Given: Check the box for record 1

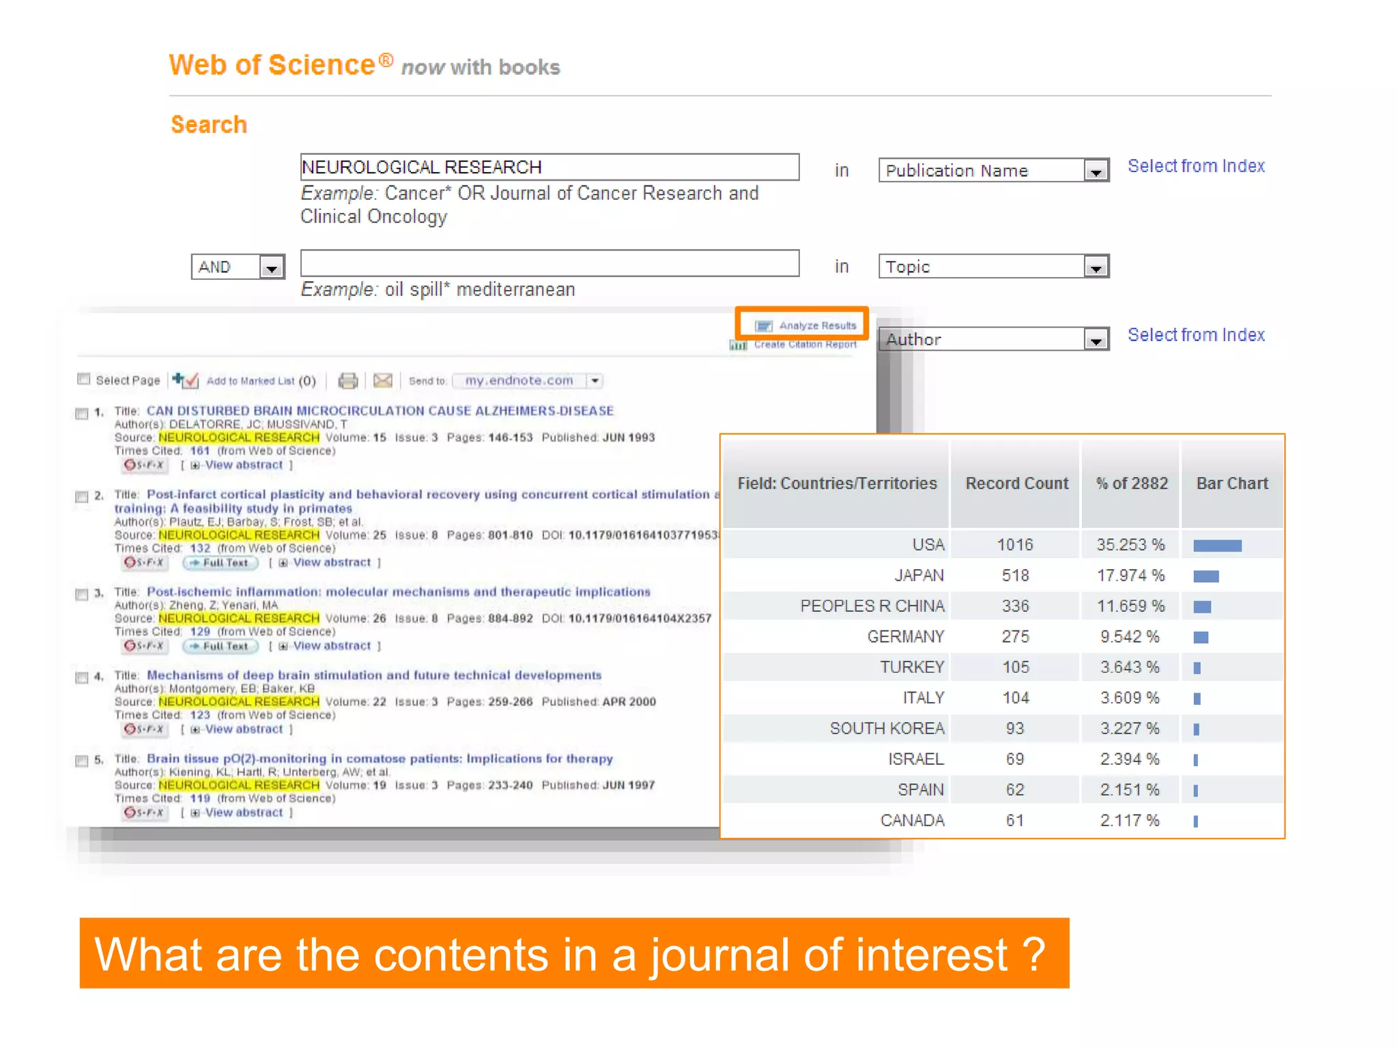Looking at the screenshot, I should (x=82, y=413).
